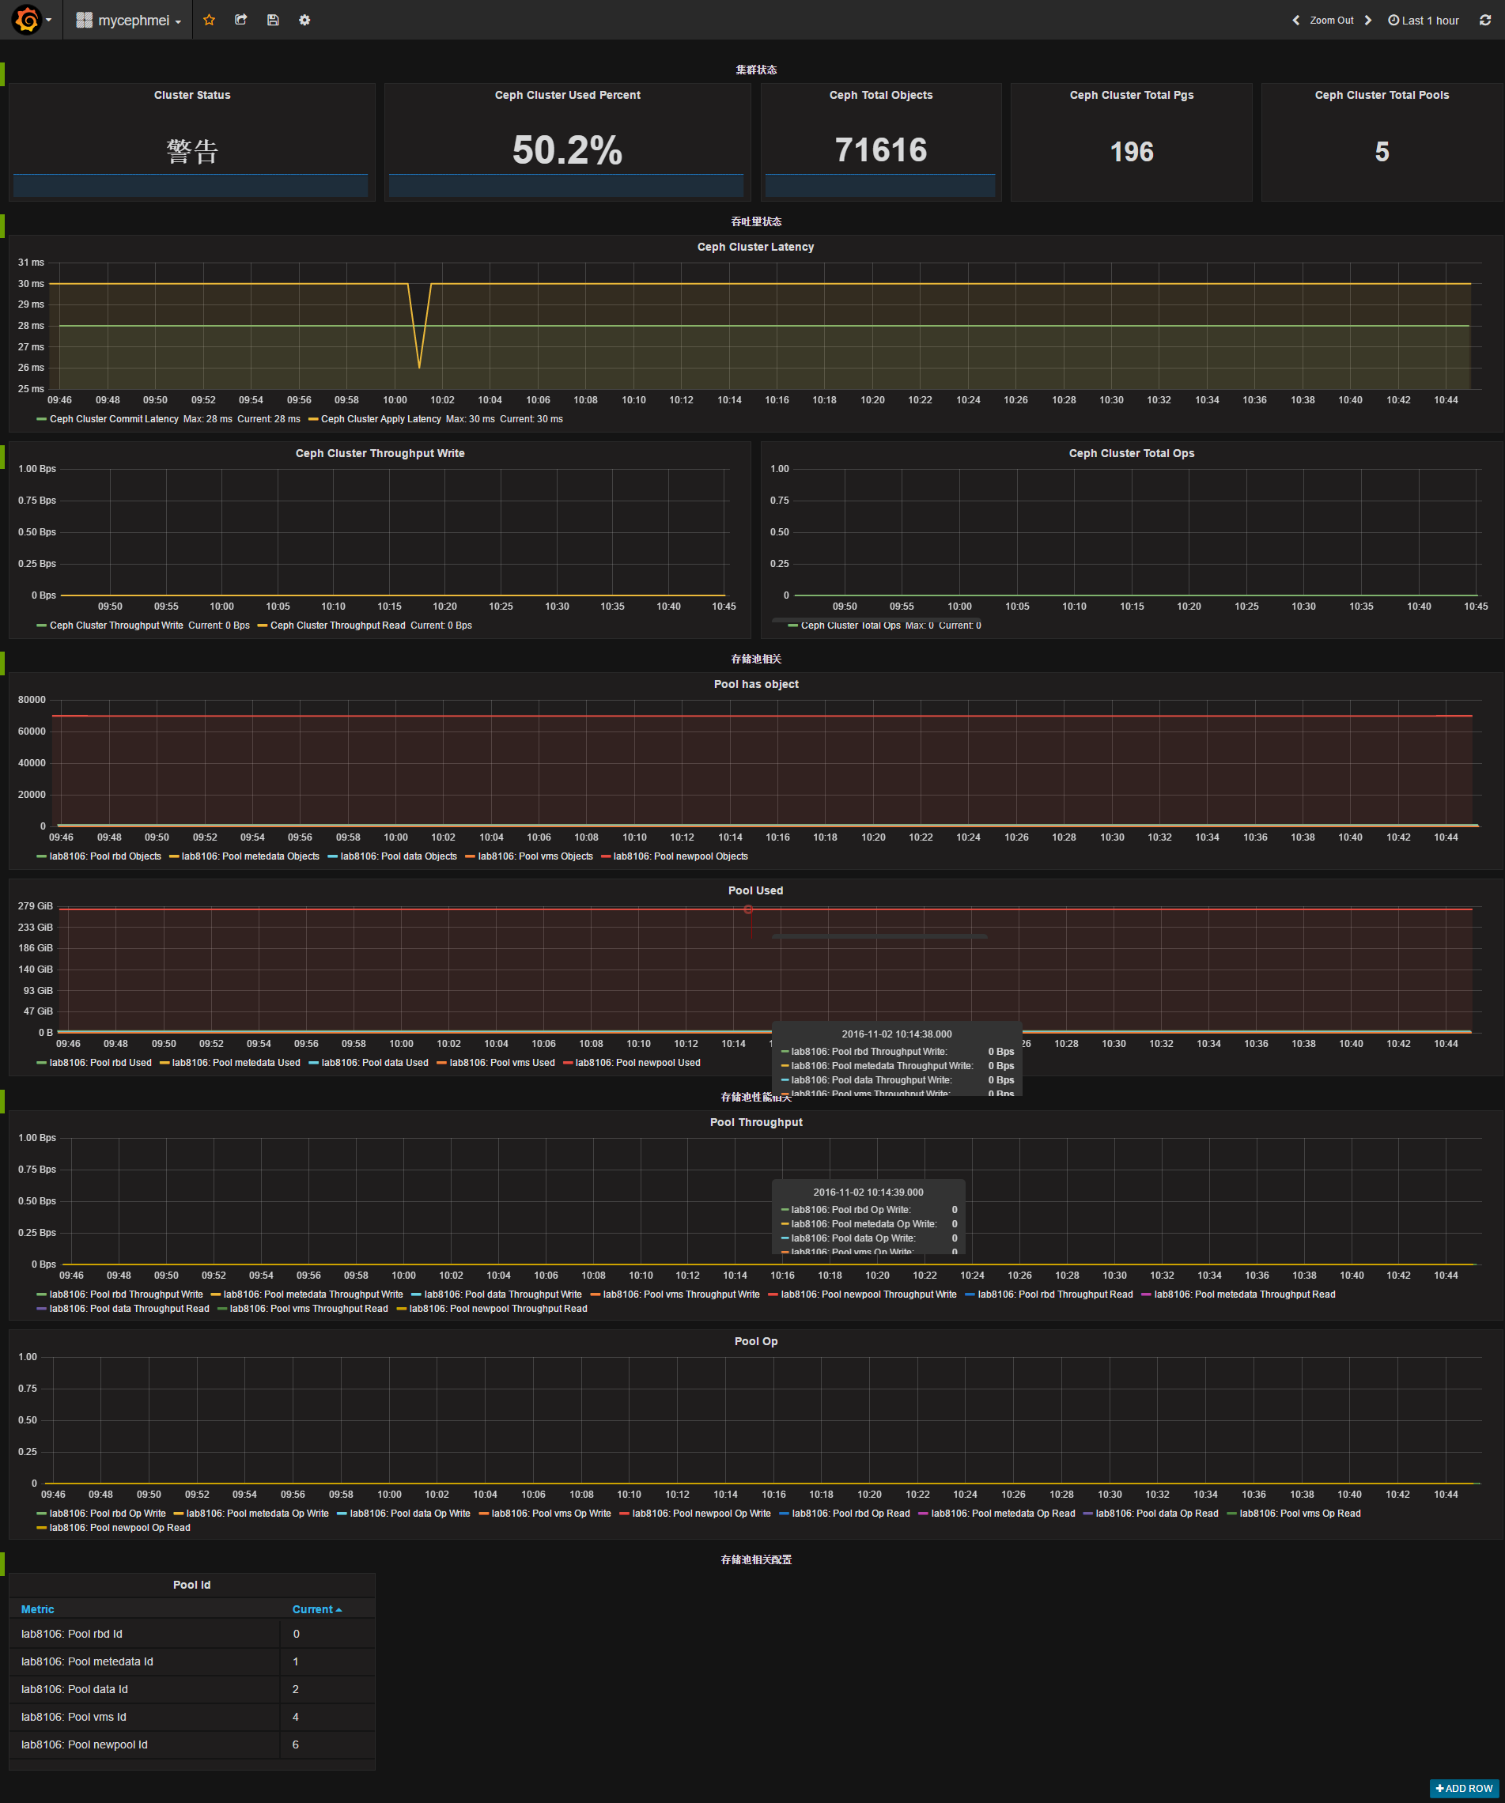Click color line of Pool newpool Used legend

tap(568, 1063)
